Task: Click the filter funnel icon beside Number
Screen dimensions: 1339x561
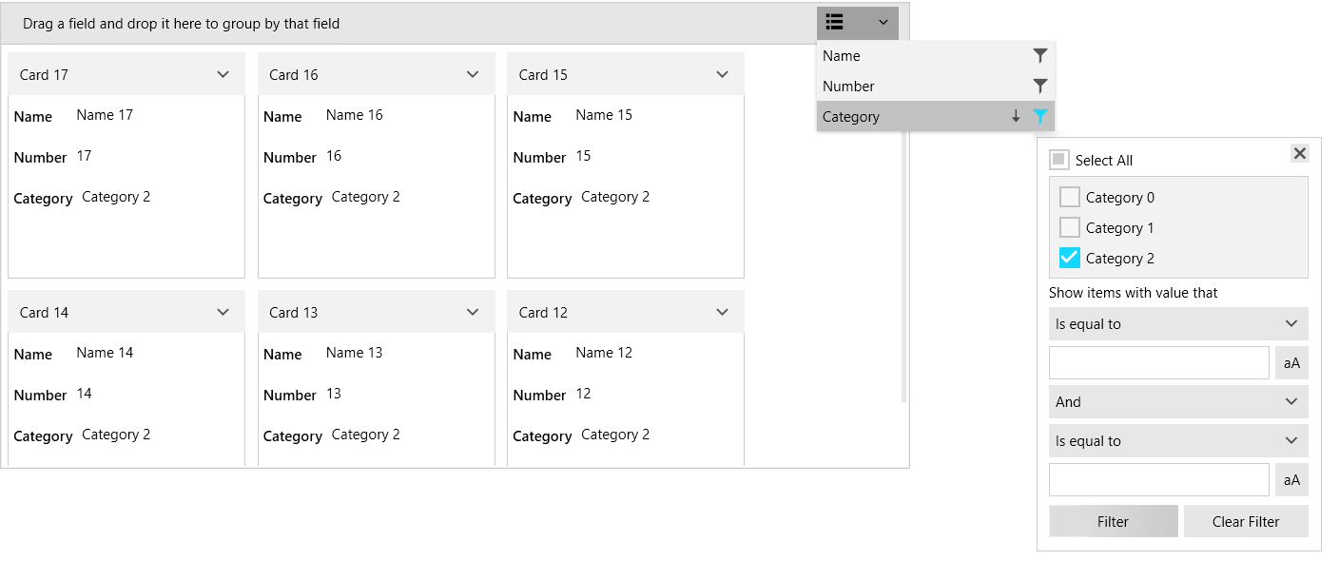Action: click(1039, 86)
